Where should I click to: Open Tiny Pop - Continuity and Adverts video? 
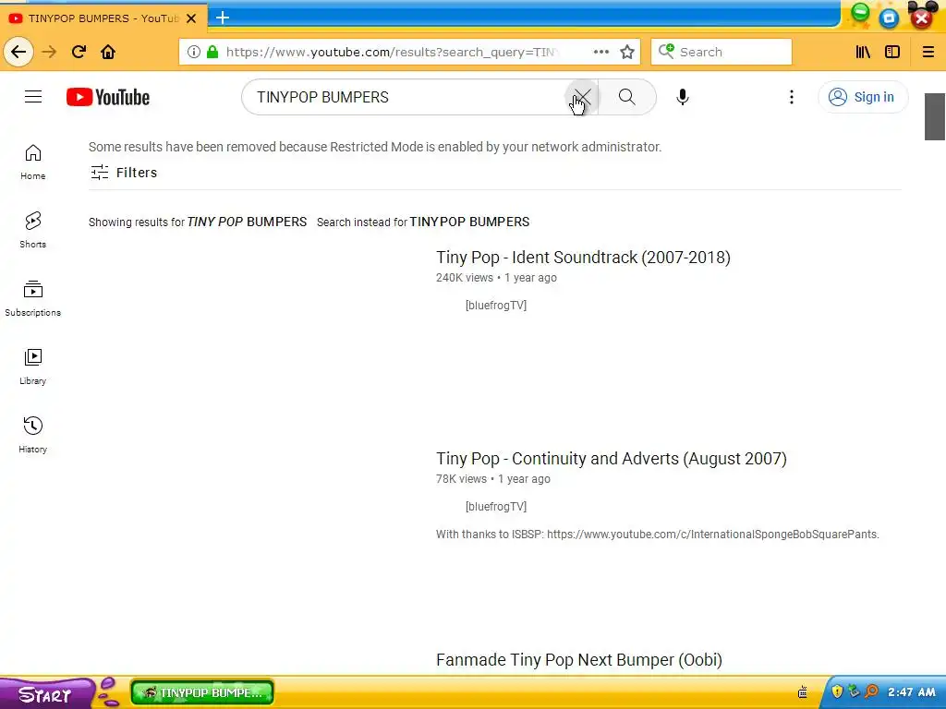point(612,459)
